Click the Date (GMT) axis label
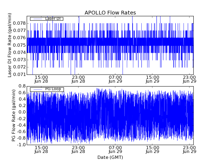 tap(110, 158)
